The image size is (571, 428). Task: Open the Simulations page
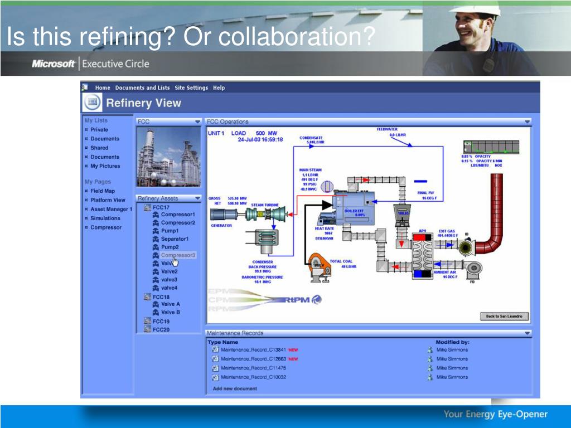pos(105,218)
